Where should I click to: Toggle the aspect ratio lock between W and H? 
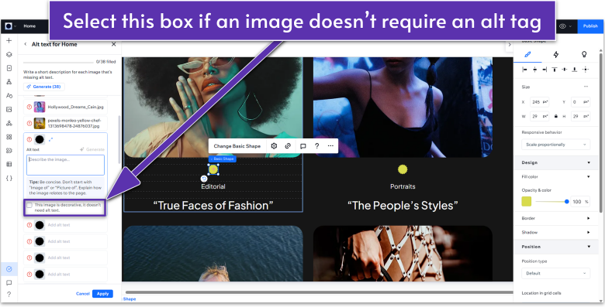(x=555, y=116)
